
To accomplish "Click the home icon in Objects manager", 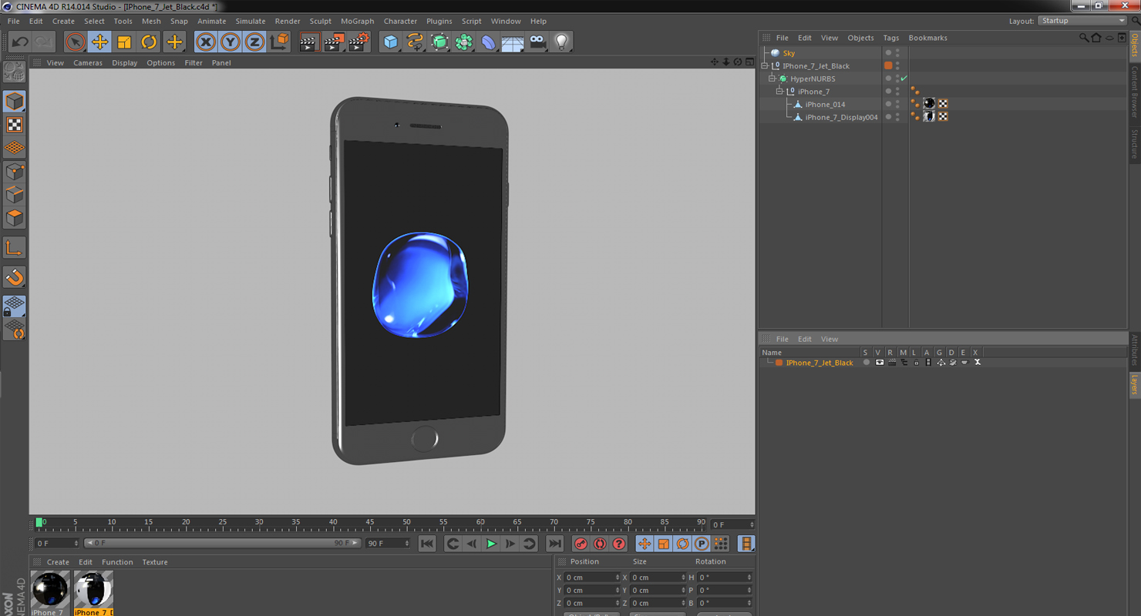I will tap(1096, 38).
